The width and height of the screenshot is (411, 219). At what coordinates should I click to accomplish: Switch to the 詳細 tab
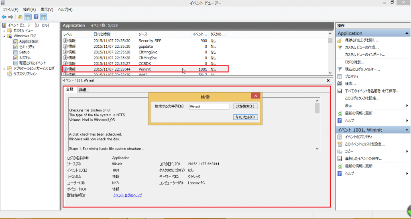pos(82,90)
